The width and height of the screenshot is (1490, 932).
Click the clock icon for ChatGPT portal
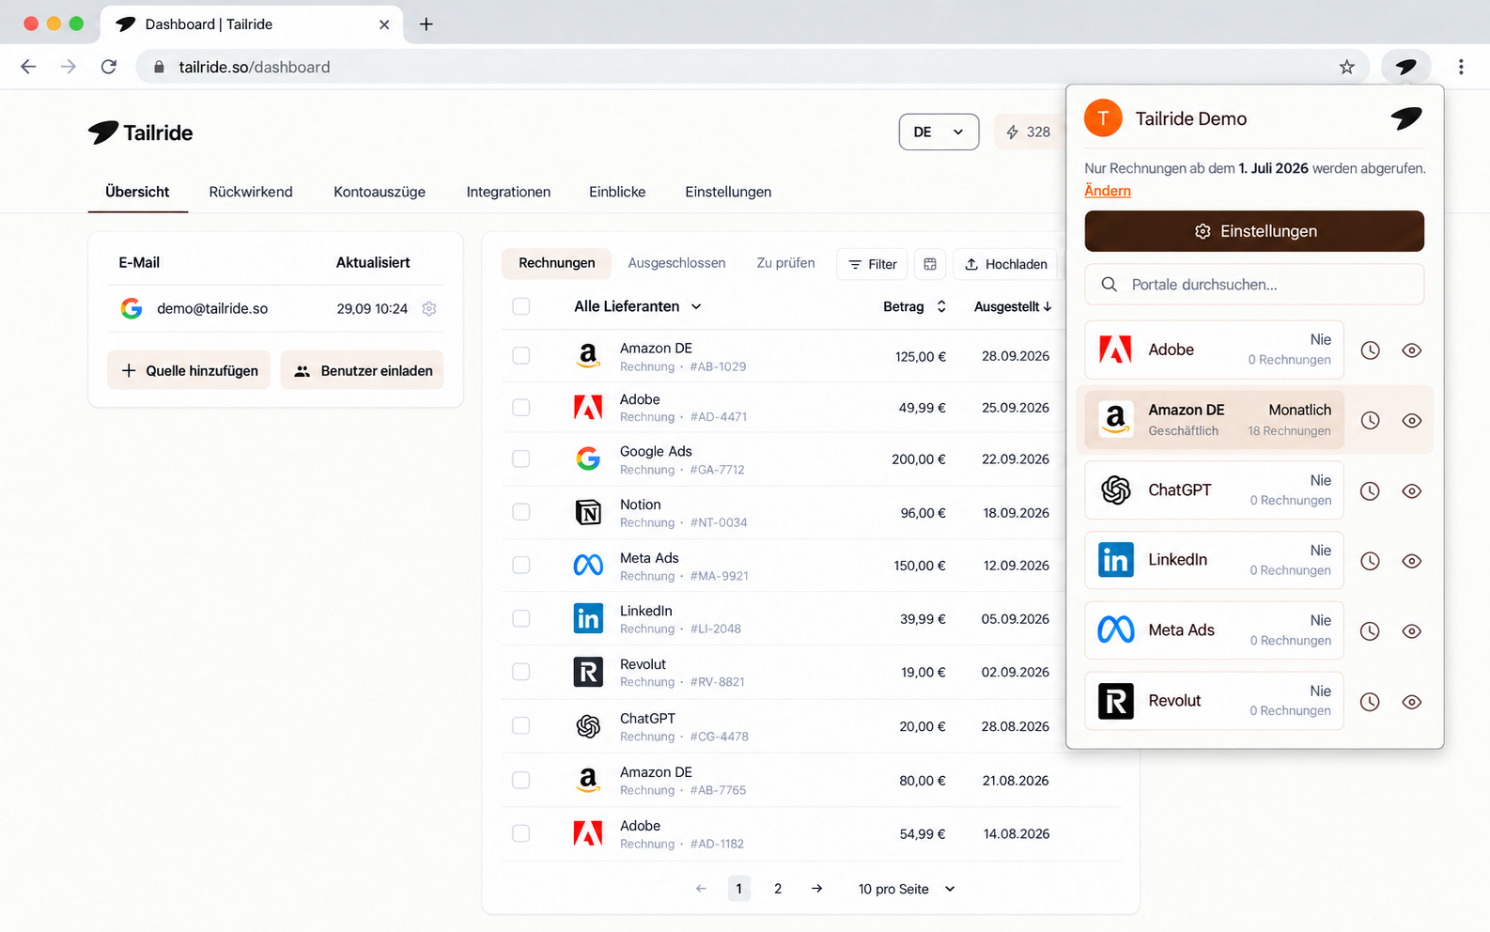coord(1370,491)
